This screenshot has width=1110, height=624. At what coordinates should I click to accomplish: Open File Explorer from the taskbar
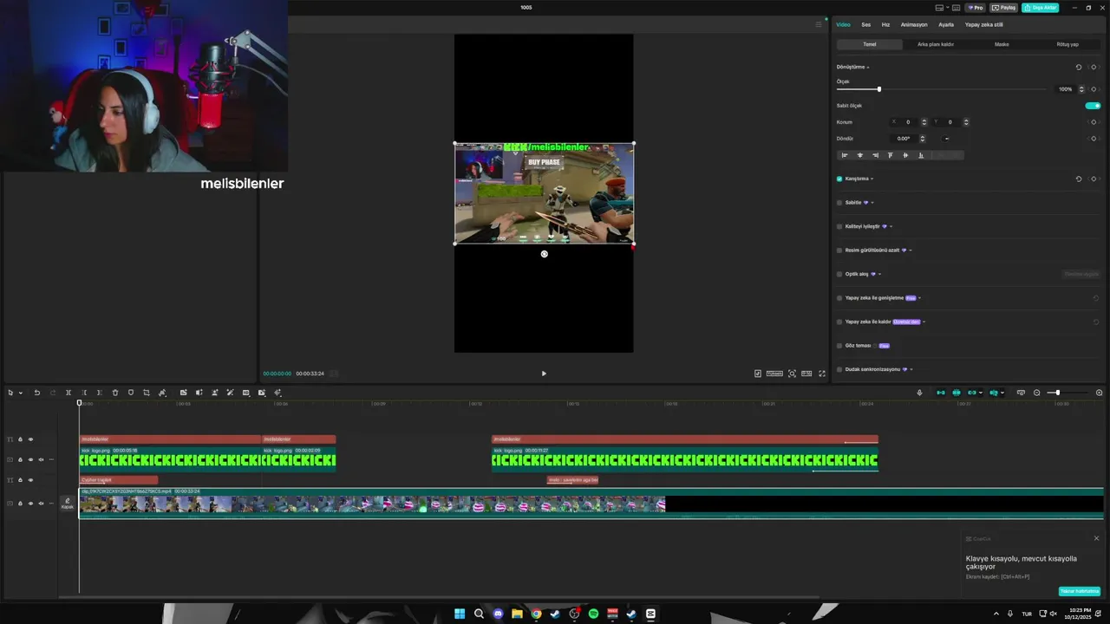(x=517, y=614)
